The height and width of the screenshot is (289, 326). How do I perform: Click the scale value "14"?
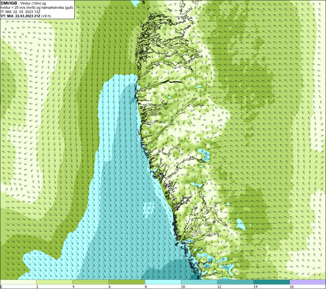point(255,287)
